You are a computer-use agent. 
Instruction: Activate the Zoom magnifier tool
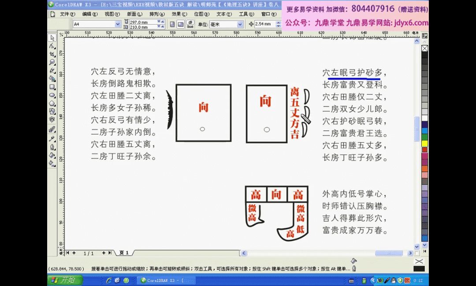[x=52, y=62]
